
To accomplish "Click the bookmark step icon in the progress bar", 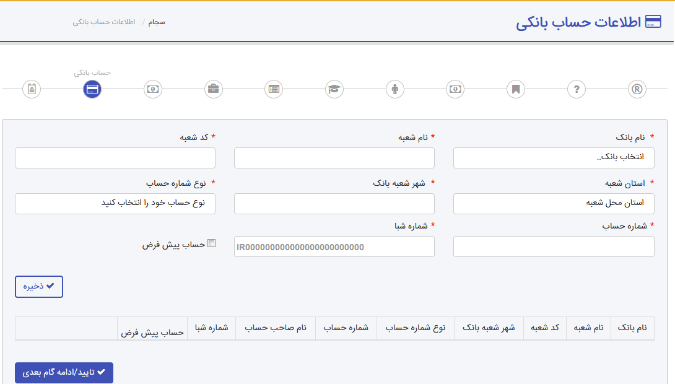I will click(515, 89).
